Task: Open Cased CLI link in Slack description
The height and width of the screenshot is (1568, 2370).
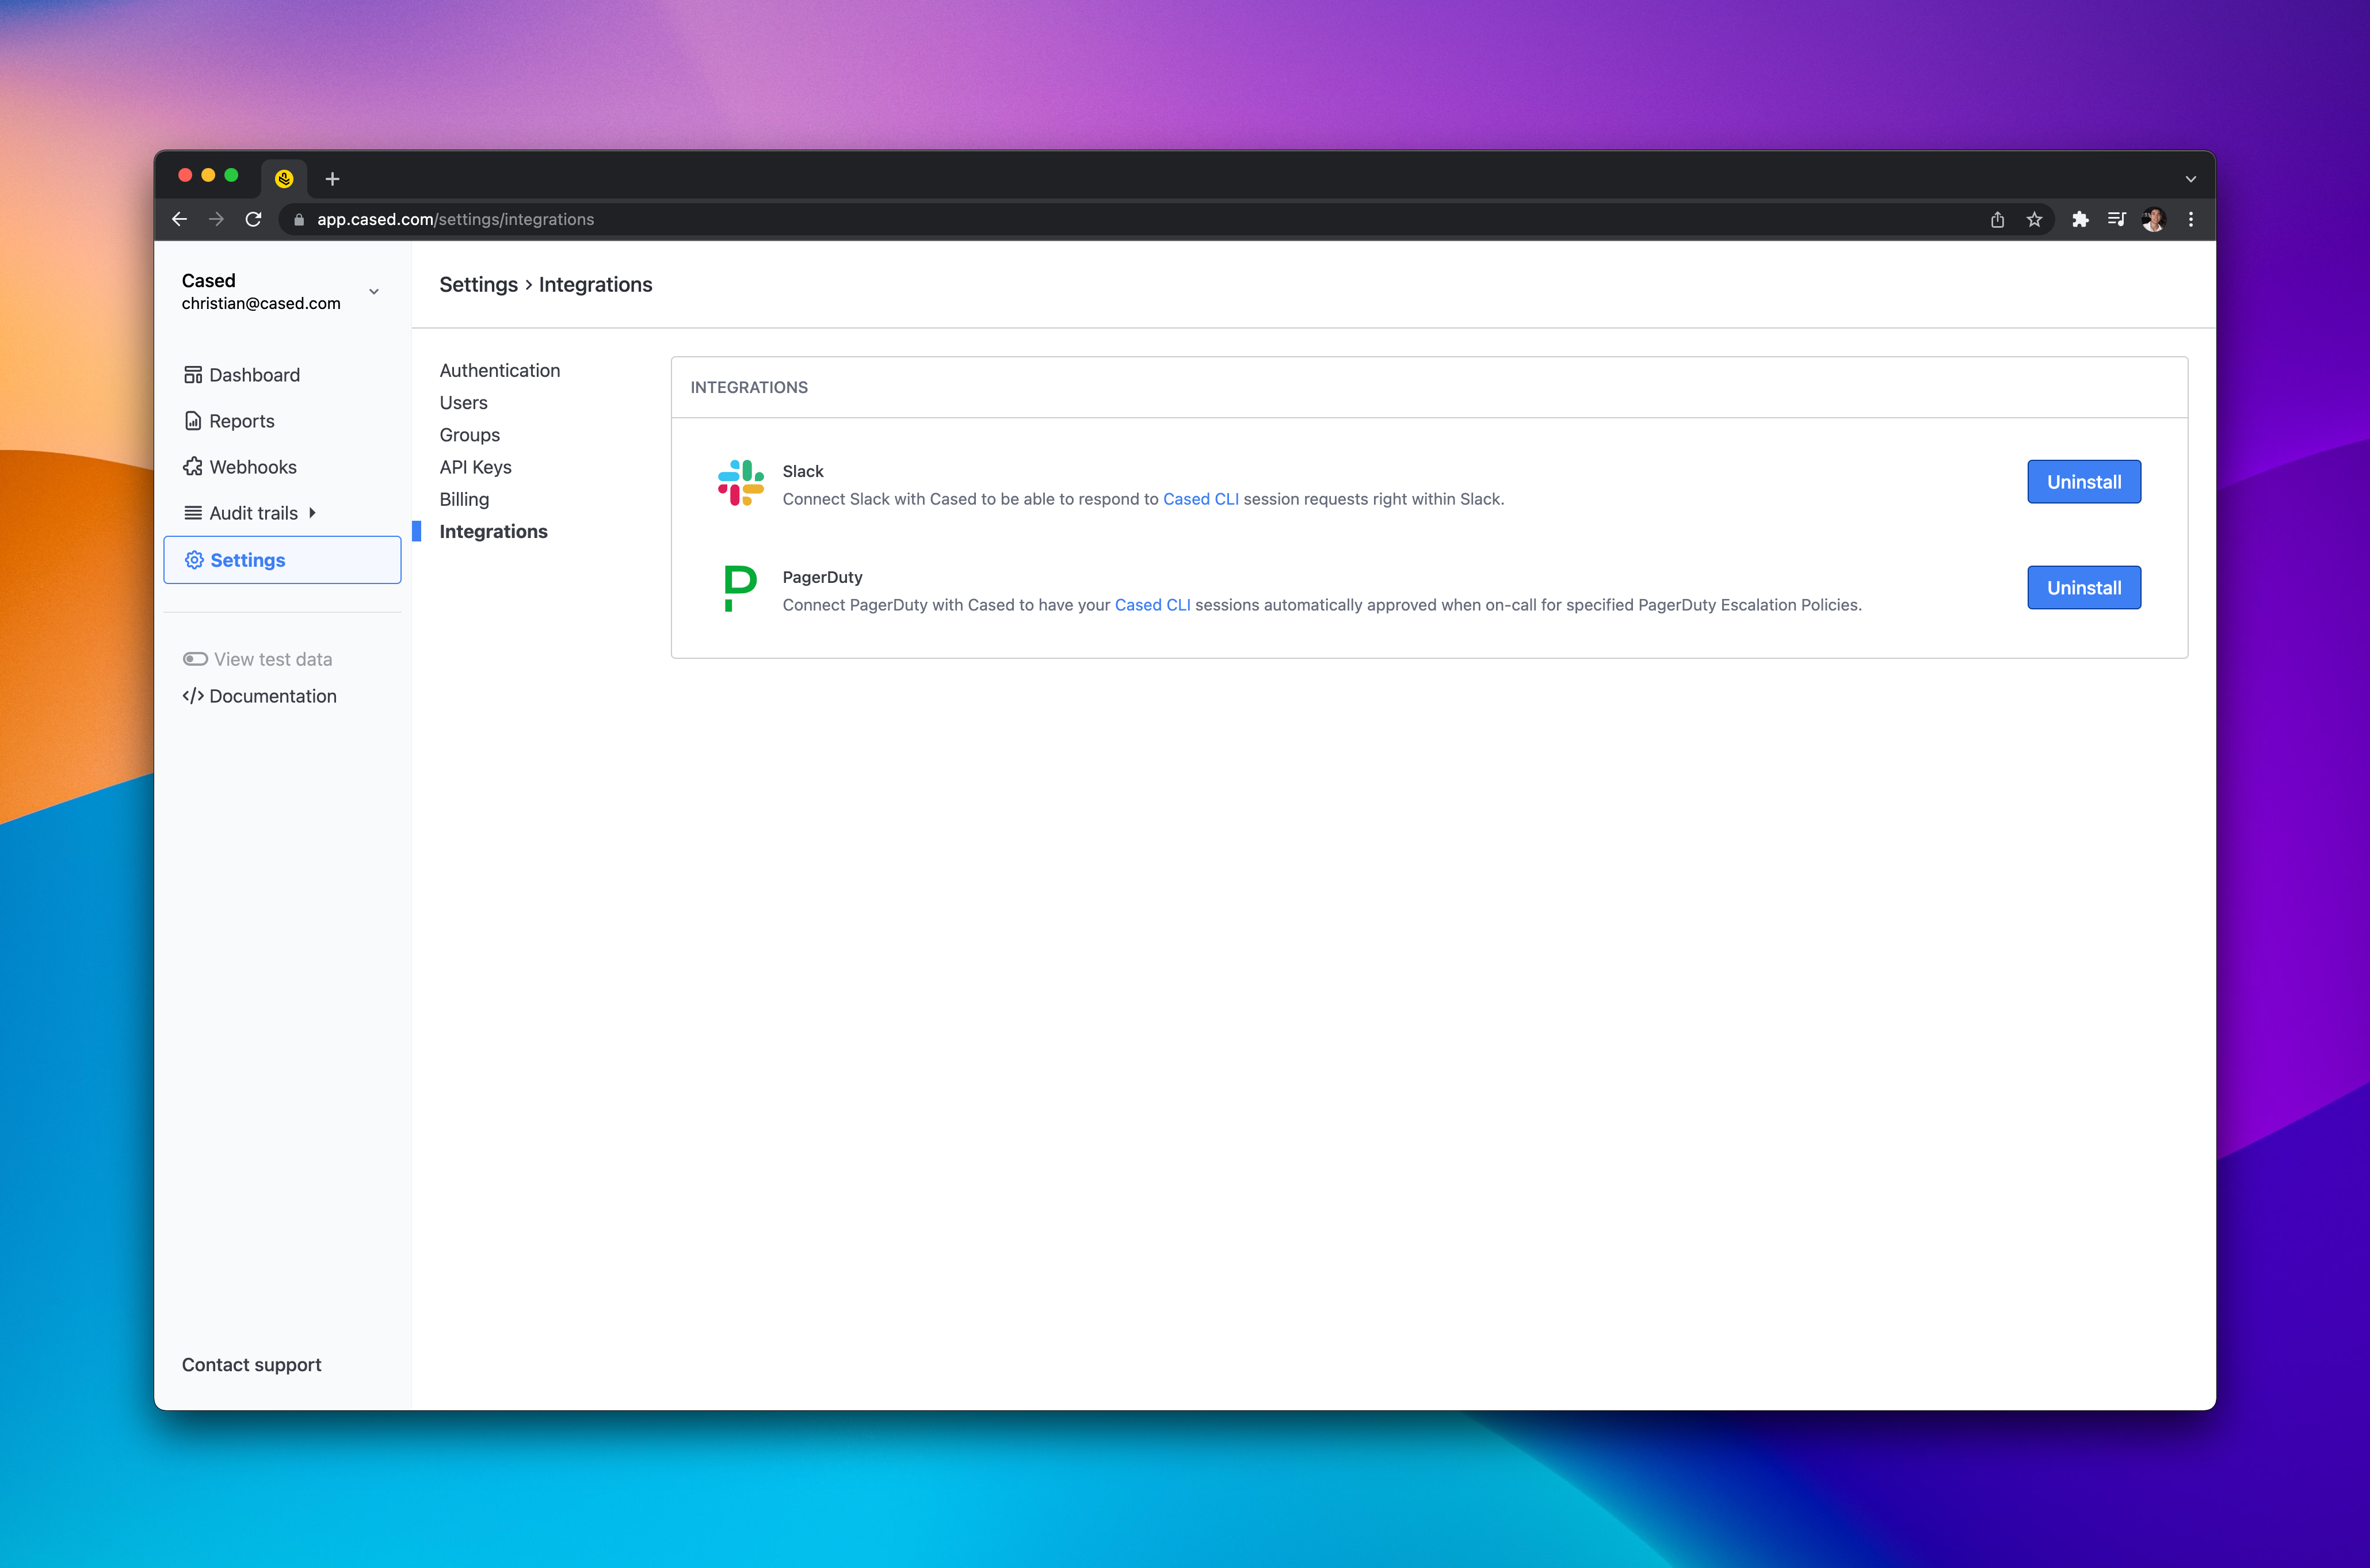Action: (x=1200, y=499)
